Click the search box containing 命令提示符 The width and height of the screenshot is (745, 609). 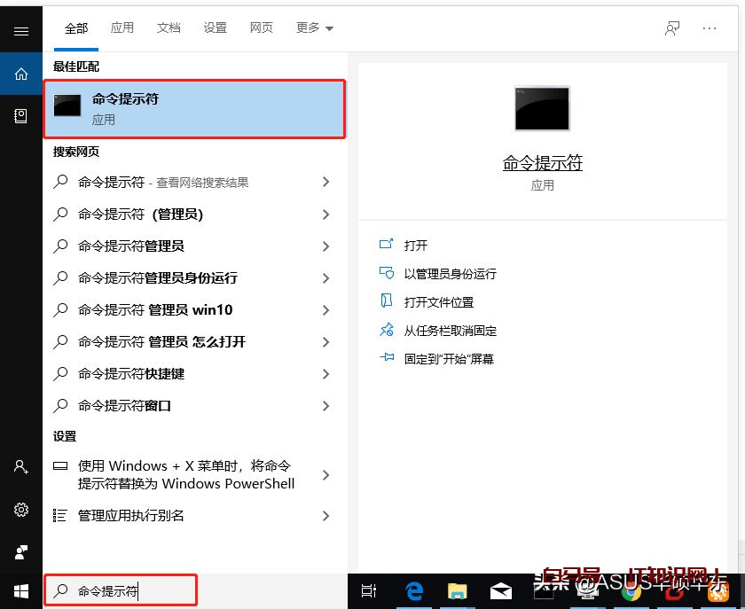(x=120, y=590)
